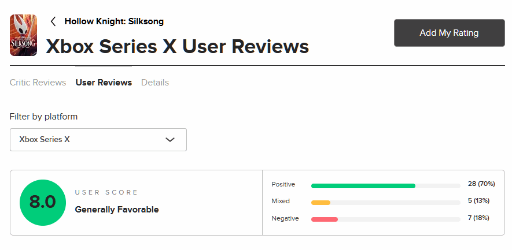Select the User Reviews tab
The image size is (512, 250).
[104, 83]
